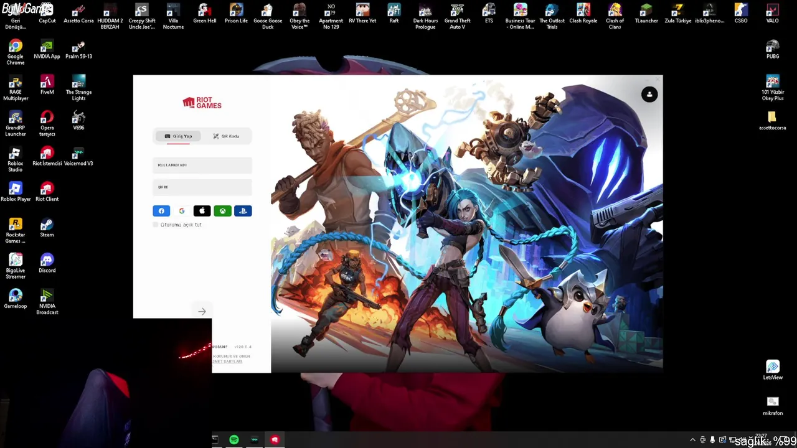
Task: Open Assetto Corsa game icon
Action: (78, 14)
